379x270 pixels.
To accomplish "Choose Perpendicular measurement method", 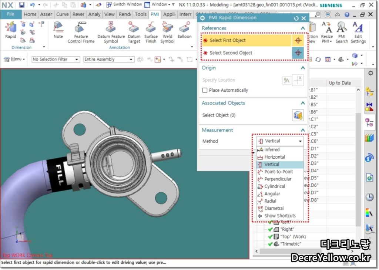I will click(x=280, y=179).
